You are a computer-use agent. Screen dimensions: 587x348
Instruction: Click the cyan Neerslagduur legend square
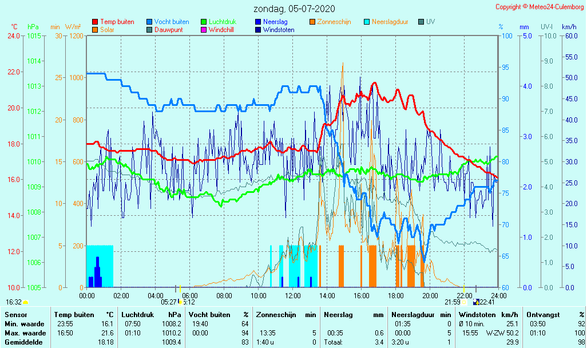pos(367,22)
